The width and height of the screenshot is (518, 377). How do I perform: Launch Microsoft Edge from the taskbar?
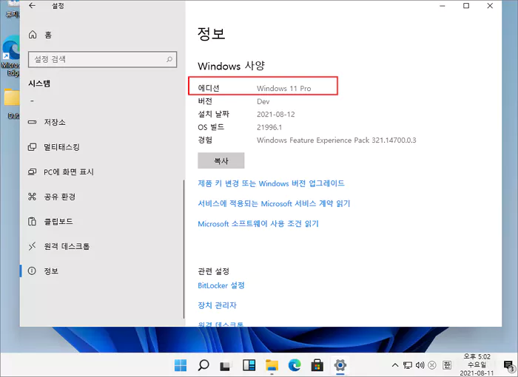[x=295, y=365]
